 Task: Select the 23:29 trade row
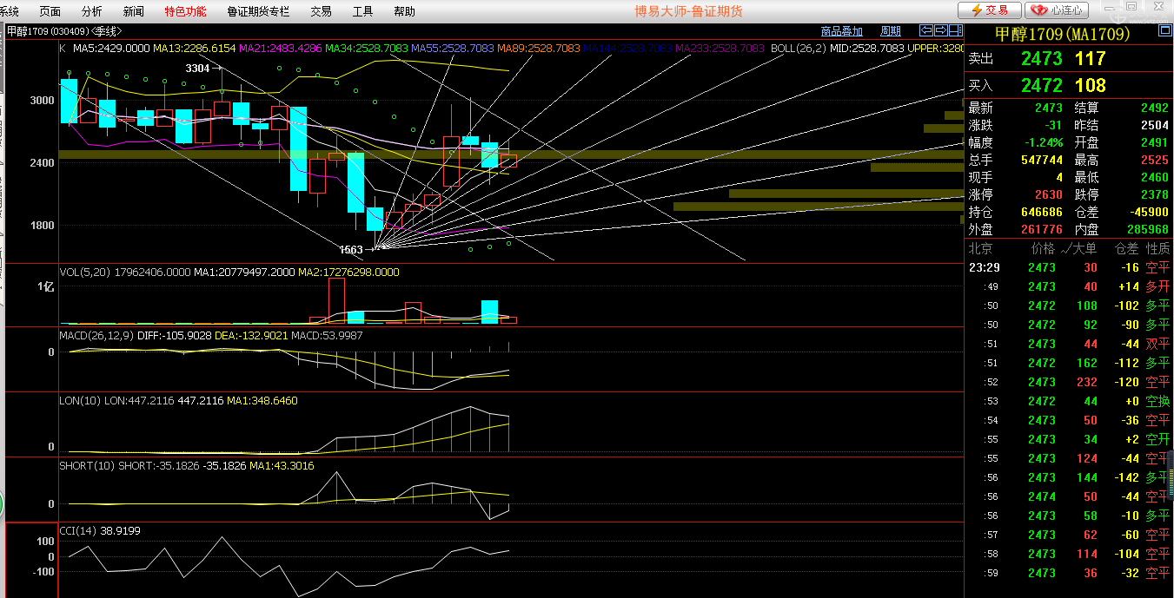(1069, 267)
